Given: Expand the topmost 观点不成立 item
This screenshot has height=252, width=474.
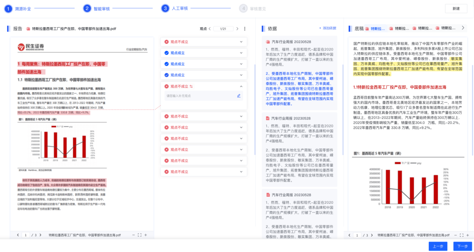Looking at the screenshot, I should click(241, 42).
